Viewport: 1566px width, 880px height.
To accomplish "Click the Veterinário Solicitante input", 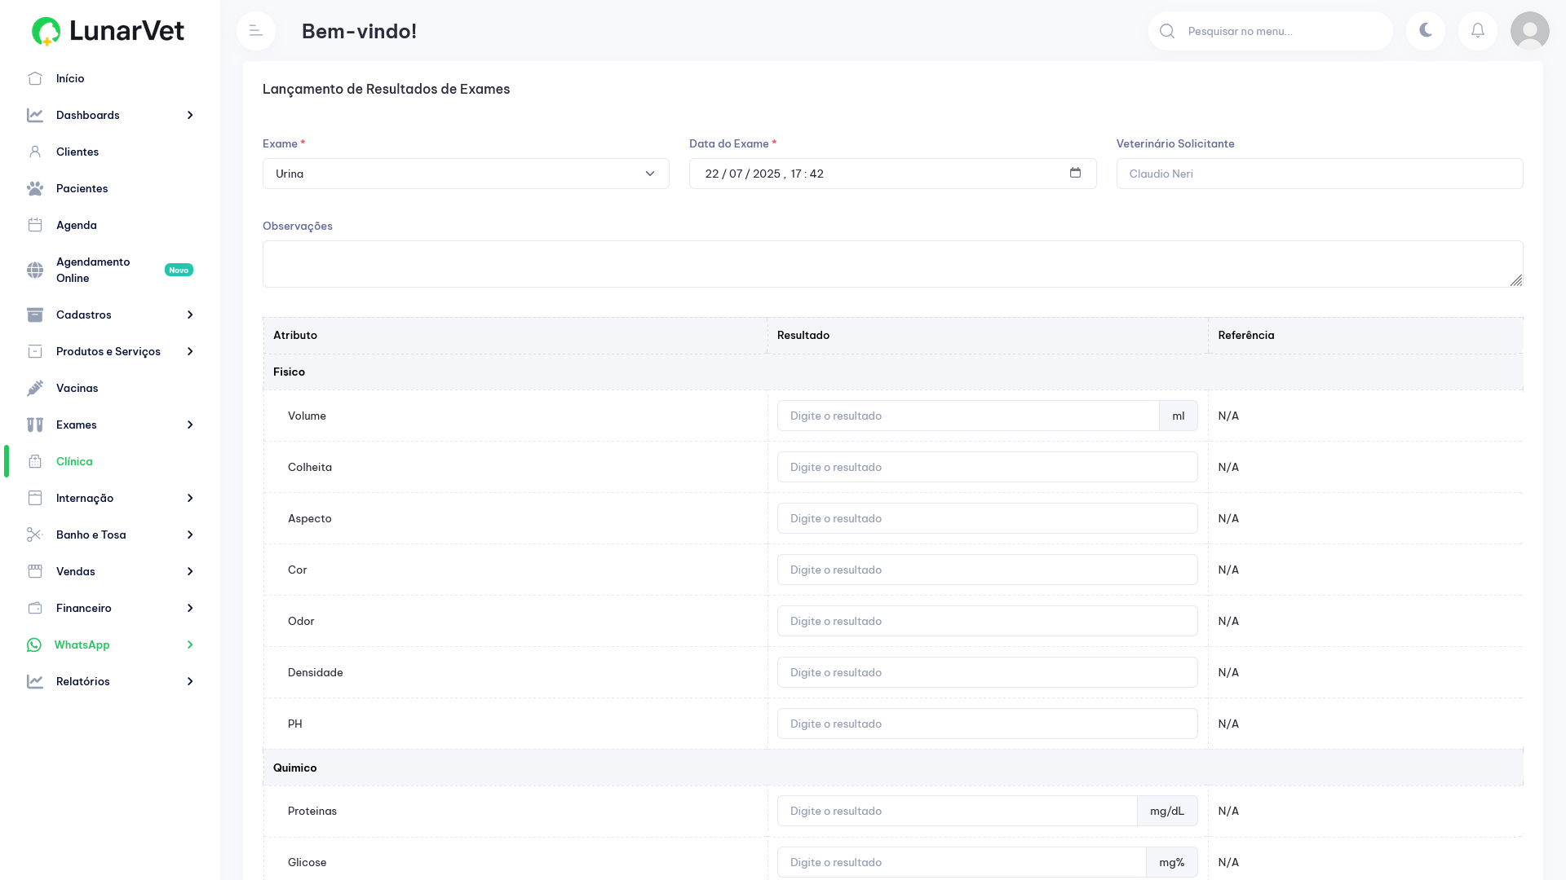I will (x=1319, y=174).
